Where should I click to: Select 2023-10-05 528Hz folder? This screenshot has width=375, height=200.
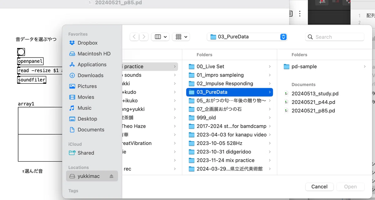pos(229,143)
